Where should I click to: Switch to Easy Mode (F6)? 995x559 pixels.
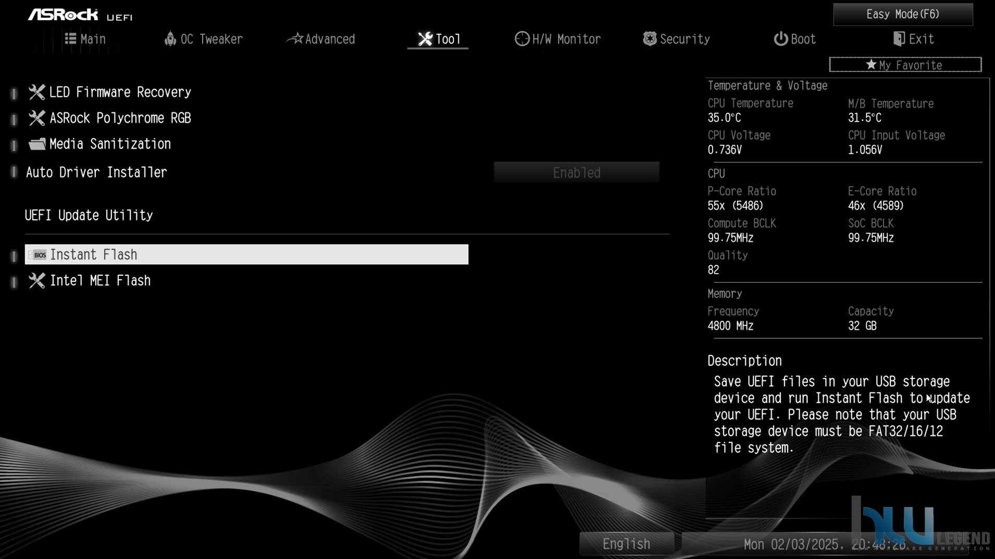point(903,14)
